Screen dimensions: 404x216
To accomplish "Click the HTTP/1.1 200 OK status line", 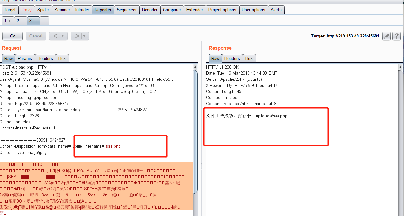I will [223, 67].
